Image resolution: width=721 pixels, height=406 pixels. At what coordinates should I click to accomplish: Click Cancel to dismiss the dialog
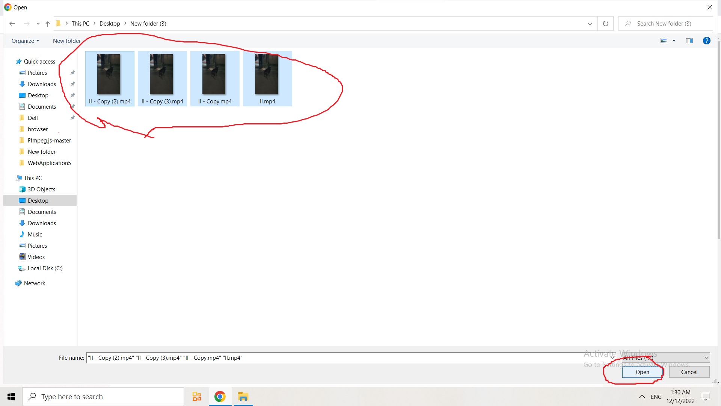(689, 372)
